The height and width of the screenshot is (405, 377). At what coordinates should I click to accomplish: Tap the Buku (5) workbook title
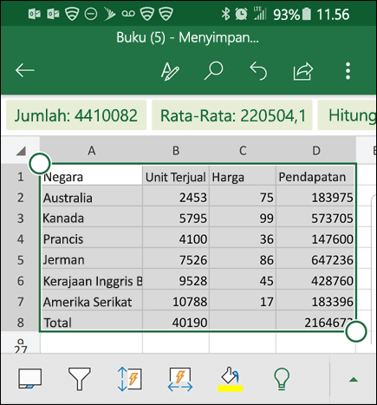pos(187,37)
